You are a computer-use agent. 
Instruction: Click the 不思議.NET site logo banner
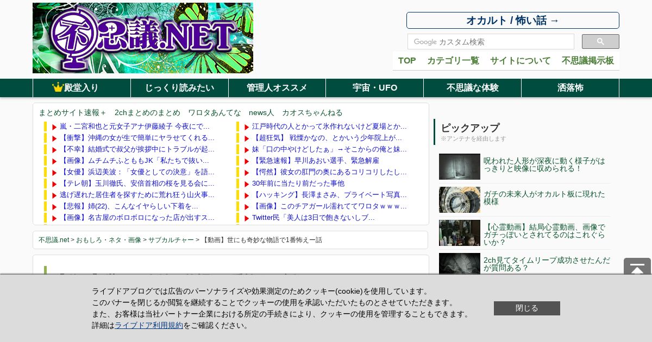143,38
